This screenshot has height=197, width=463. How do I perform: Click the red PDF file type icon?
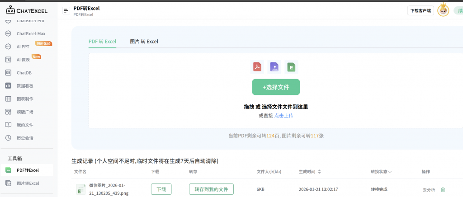pyautogui.click(x=257, y=67)
